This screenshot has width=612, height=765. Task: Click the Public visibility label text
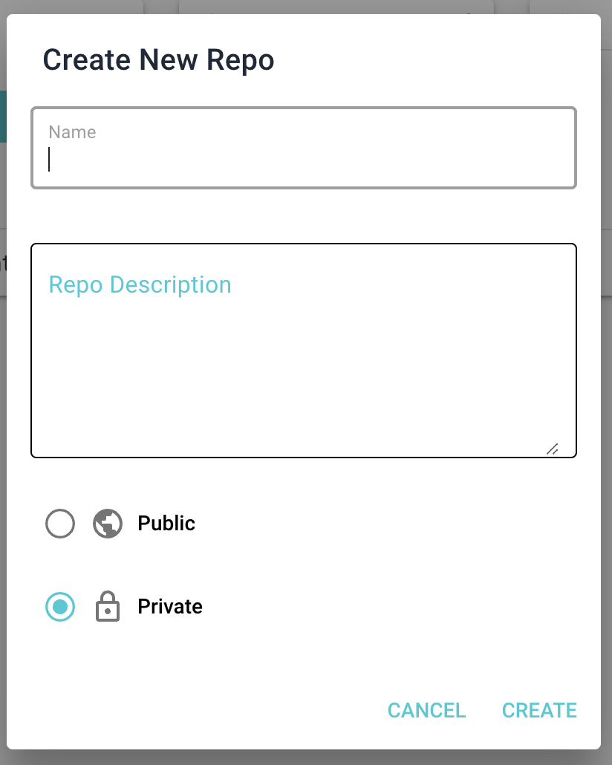pyautogui.click(x=166, y=524)
